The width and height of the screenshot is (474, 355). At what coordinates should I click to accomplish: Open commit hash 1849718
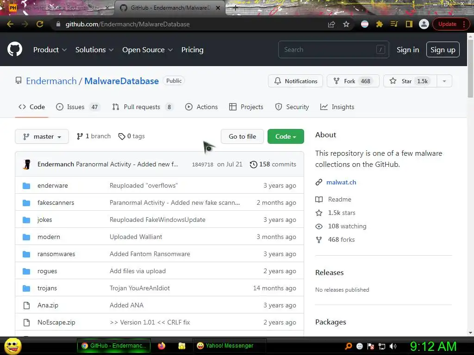[x=203, y=165]
